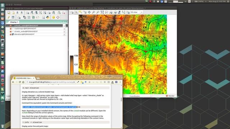Toggle visibility of elevation@PERMANENT layer
This screenshot has width=230, height=129.
pyautogui.click(x=10, y=34)
